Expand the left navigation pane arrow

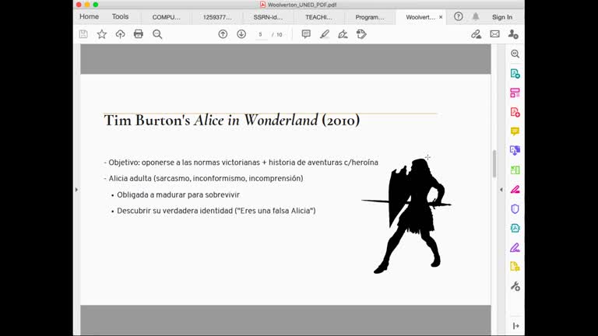[76, 189]
